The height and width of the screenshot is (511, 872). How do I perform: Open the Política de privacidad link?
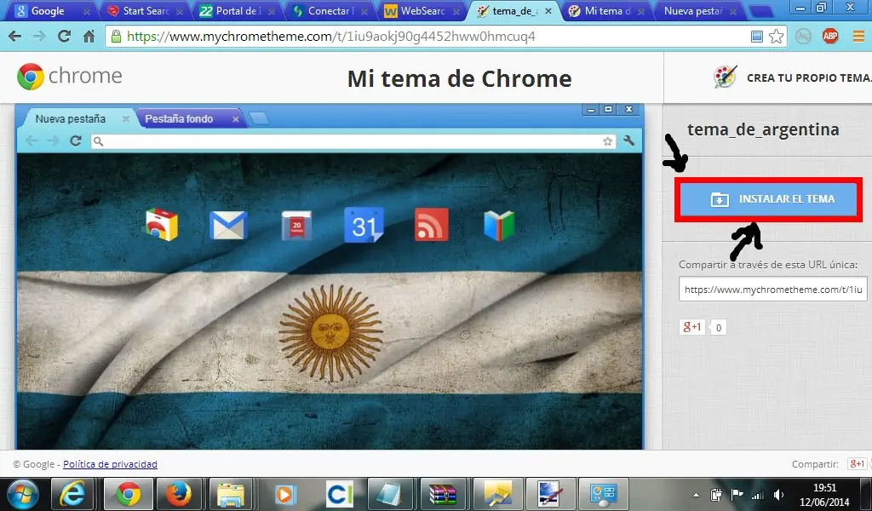coord(110,464)
